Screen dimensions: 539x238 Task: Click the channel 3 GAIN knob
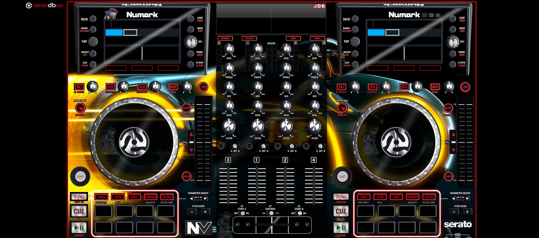pyautogui.click(x=229, y=49)
